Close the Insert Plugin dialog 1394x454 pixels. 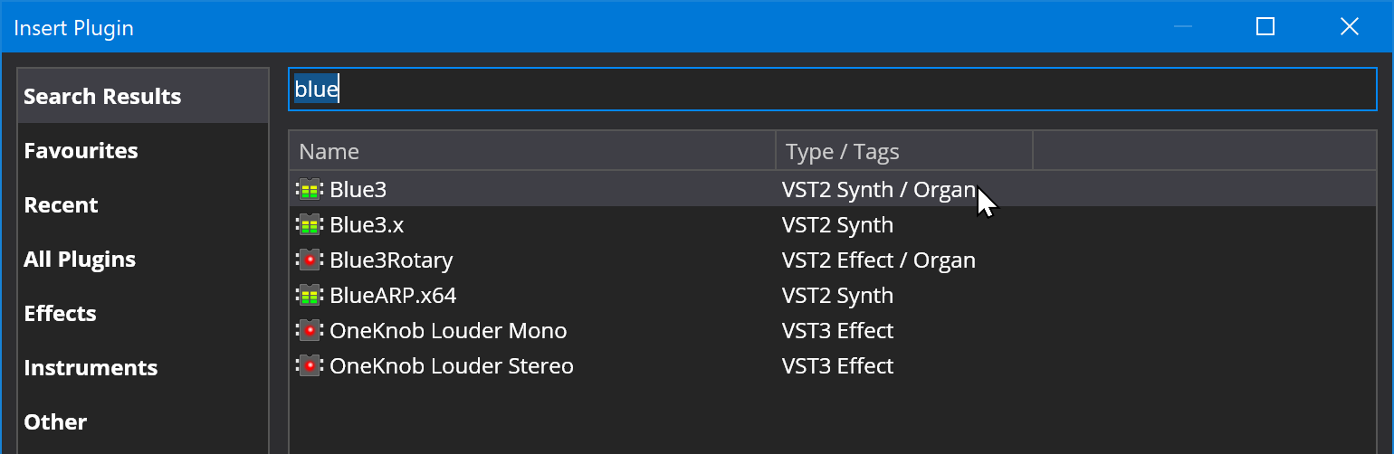pos(1350,27)
